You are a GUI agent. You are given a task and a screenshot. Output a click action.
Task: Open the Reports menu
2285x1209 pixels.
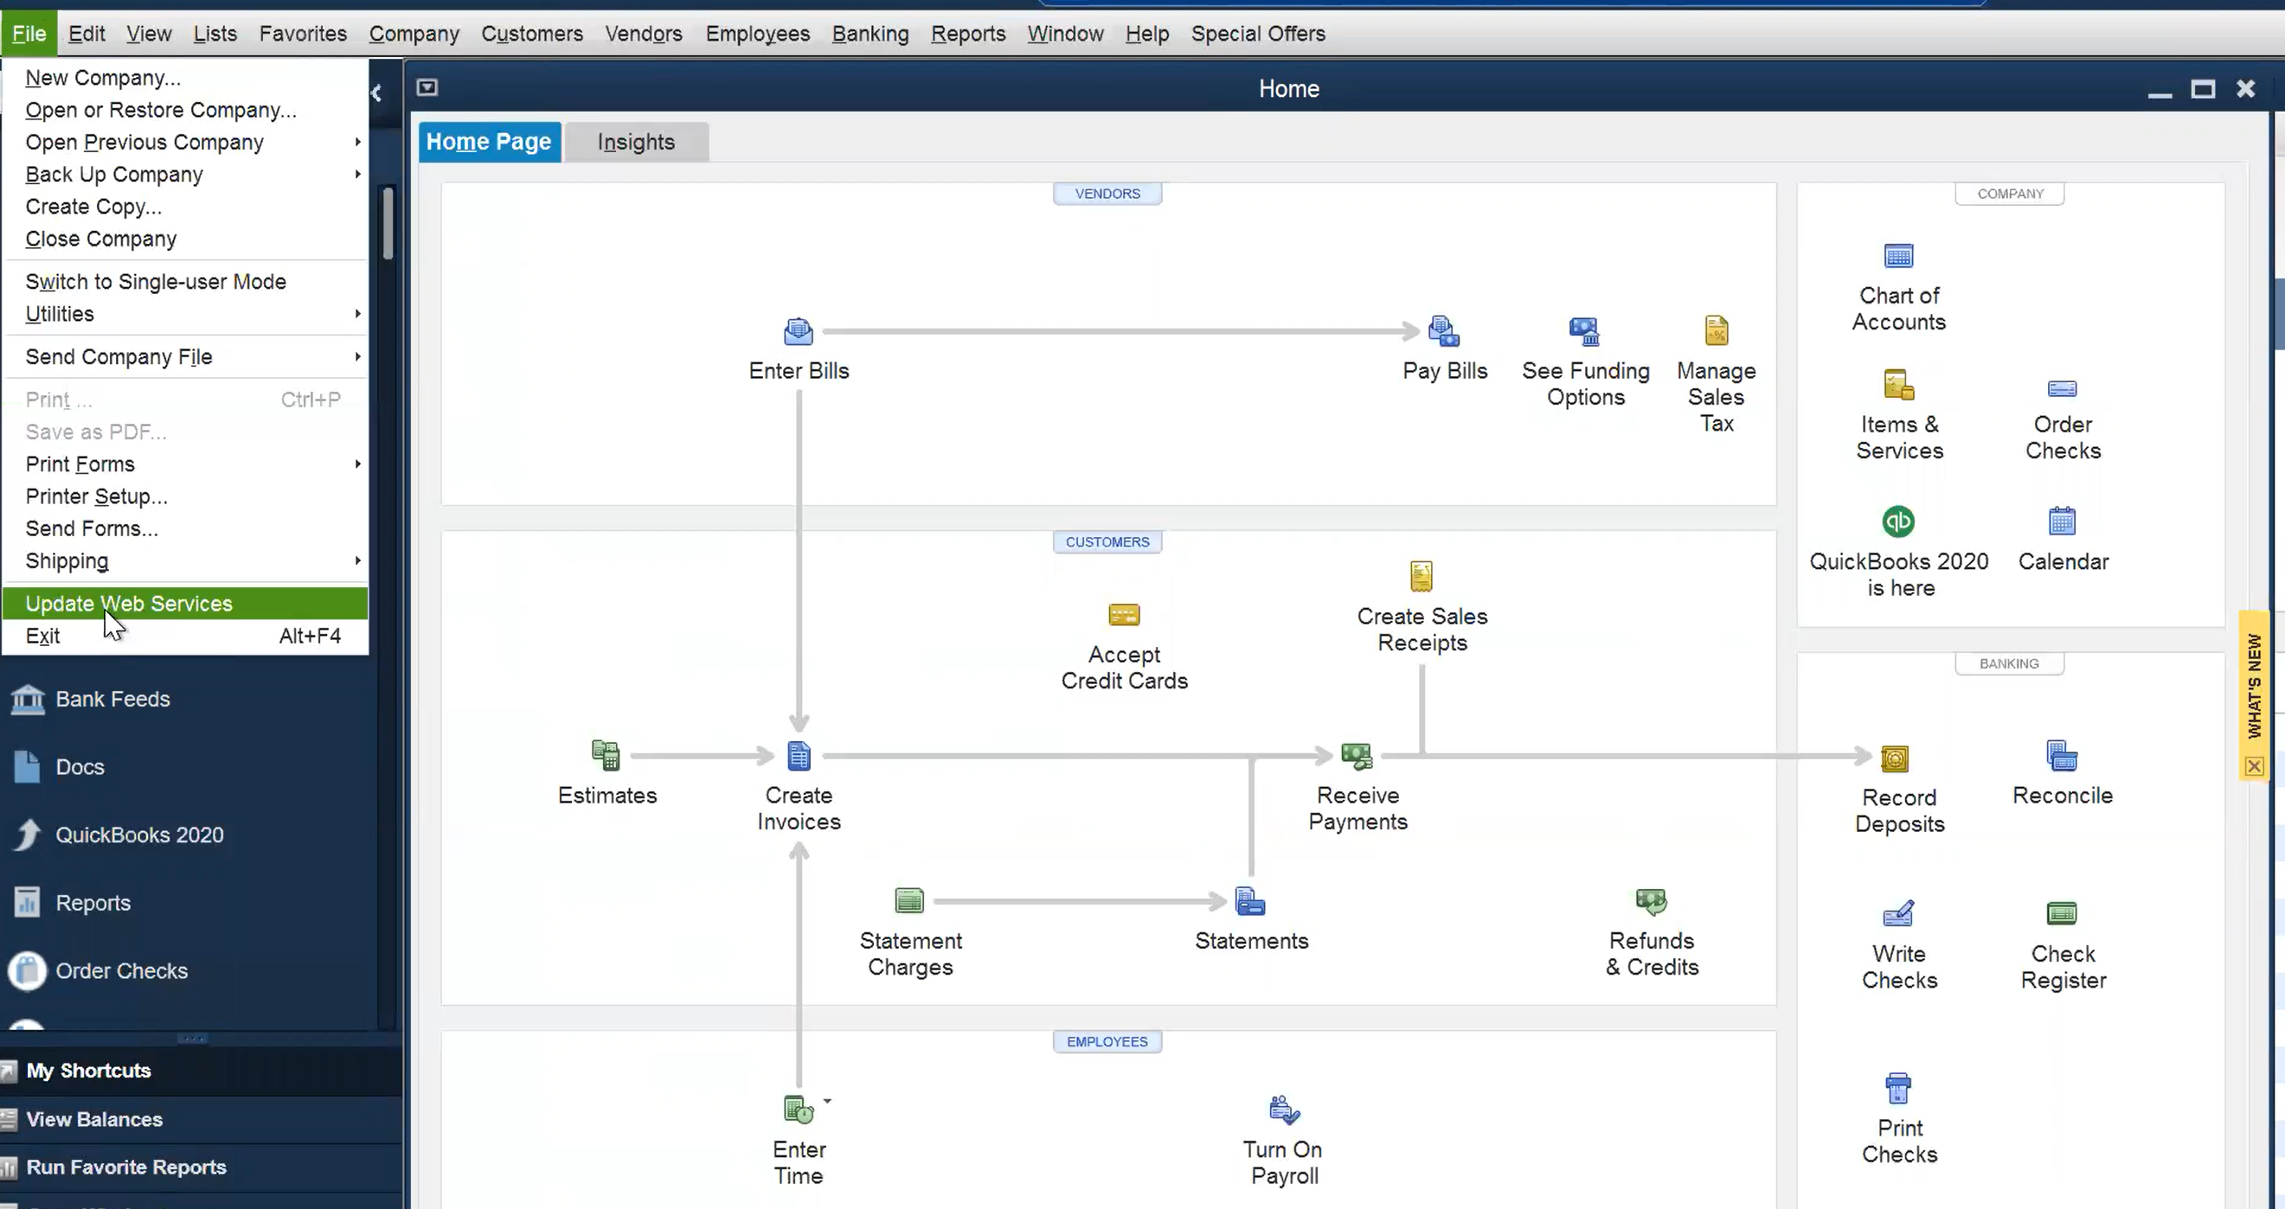[x=968, y=34]
